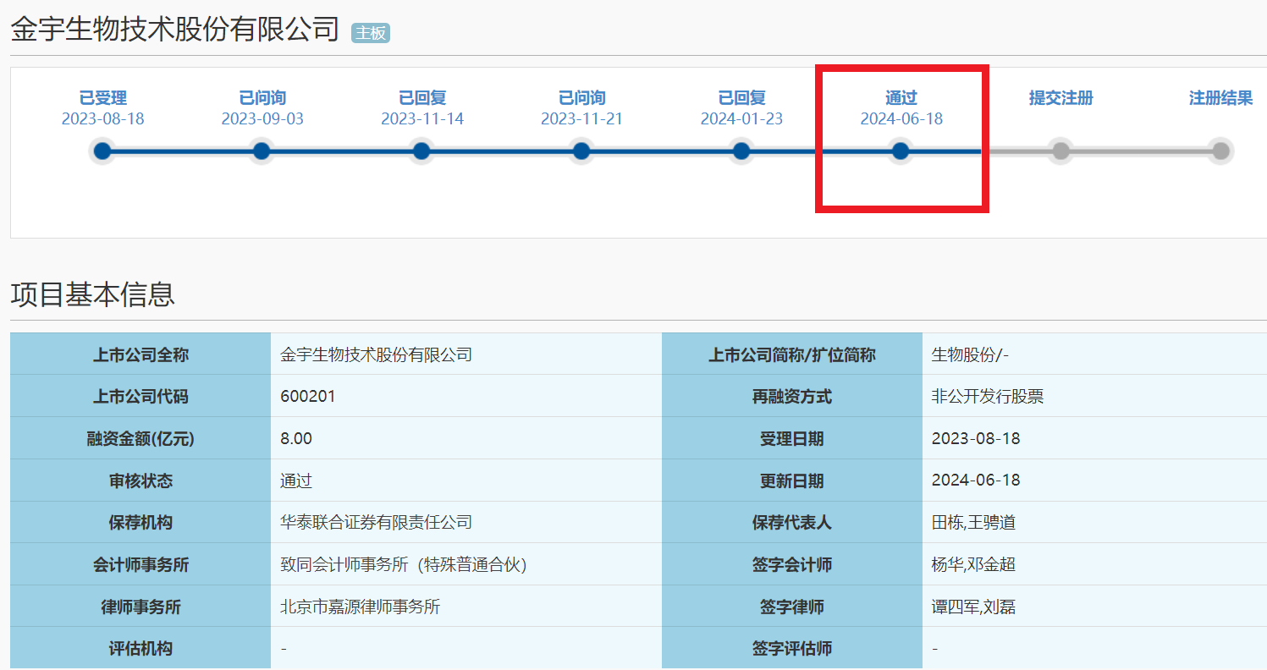Select the 已受理 milestone dot on timeline
This screenshot has height=670, width=1267.
(x=102, y=151)
